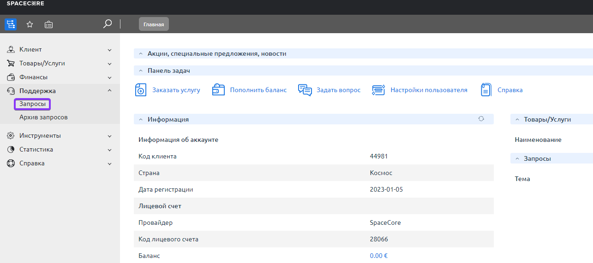Click the Пополнить баланс wallet icon

coord(218,90)
